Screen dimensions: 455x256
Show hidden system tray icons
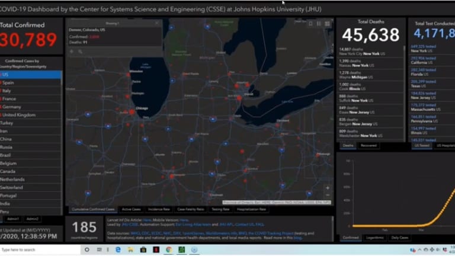point(419,249)
